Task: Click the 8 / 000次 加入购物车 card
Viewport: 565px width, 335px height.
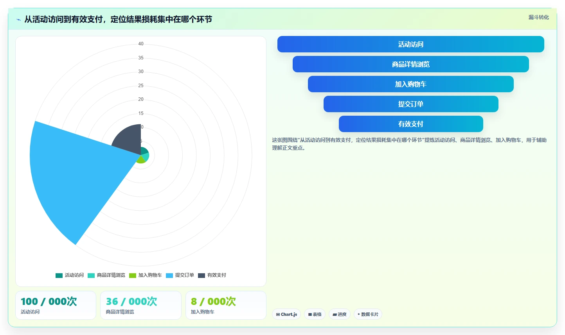Action: (226, 305)
